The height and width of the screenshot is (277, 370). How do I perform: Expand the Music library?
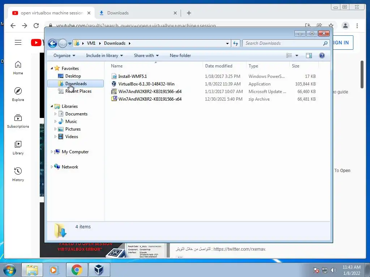point(55,122)
